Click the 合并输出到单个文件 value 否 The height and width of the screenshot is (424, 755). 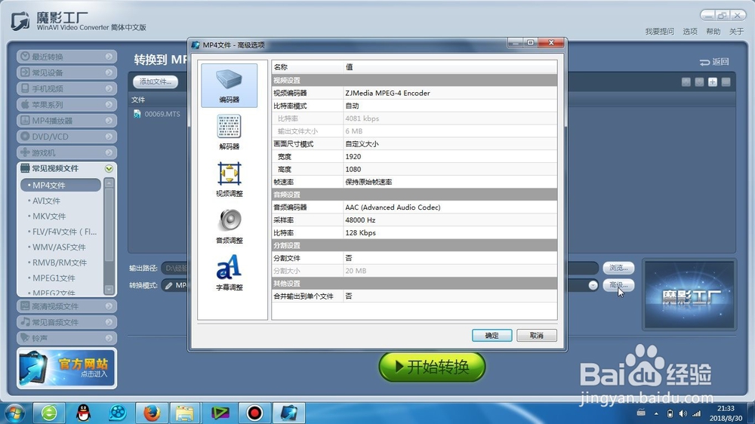[x=349, y=296]
